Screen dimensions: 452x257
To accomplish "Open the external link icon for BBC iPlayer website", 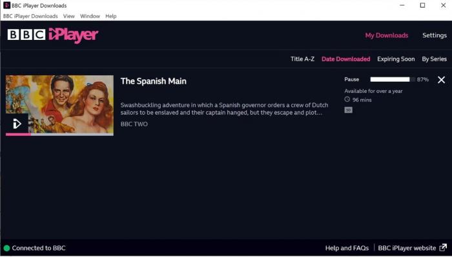I will click(x=443, y=248).
